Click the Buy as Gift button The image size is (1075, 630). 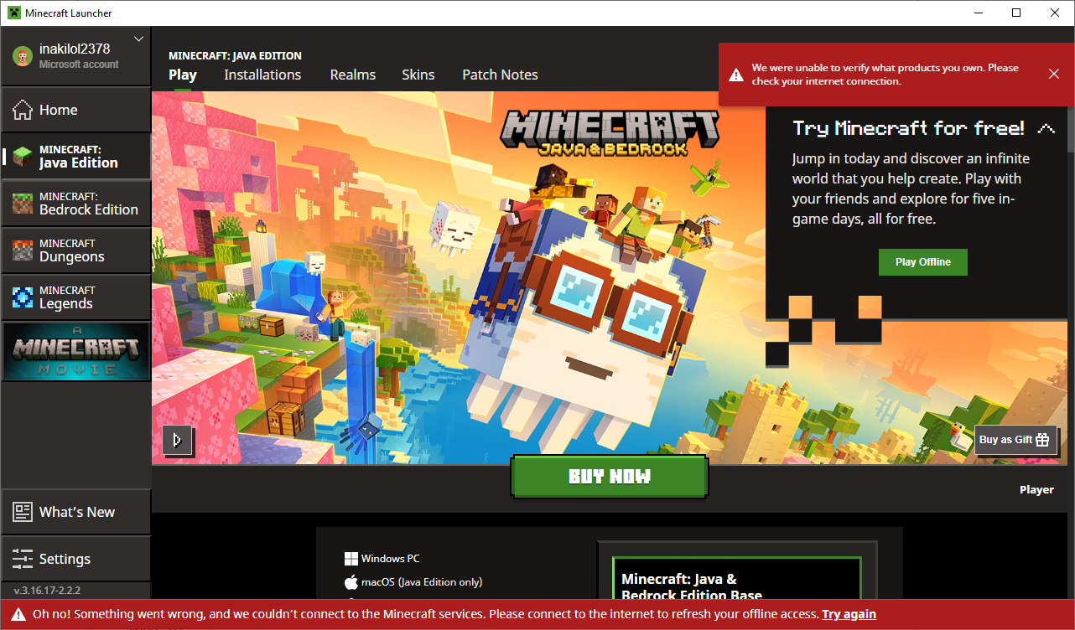pos(1015,440)
